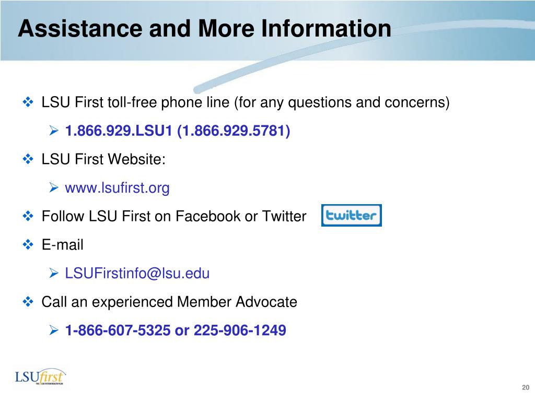This screenshot has height=401, width=535.
Task: Click the LSU First toll-free phone line text
Action: coord(135,102)
